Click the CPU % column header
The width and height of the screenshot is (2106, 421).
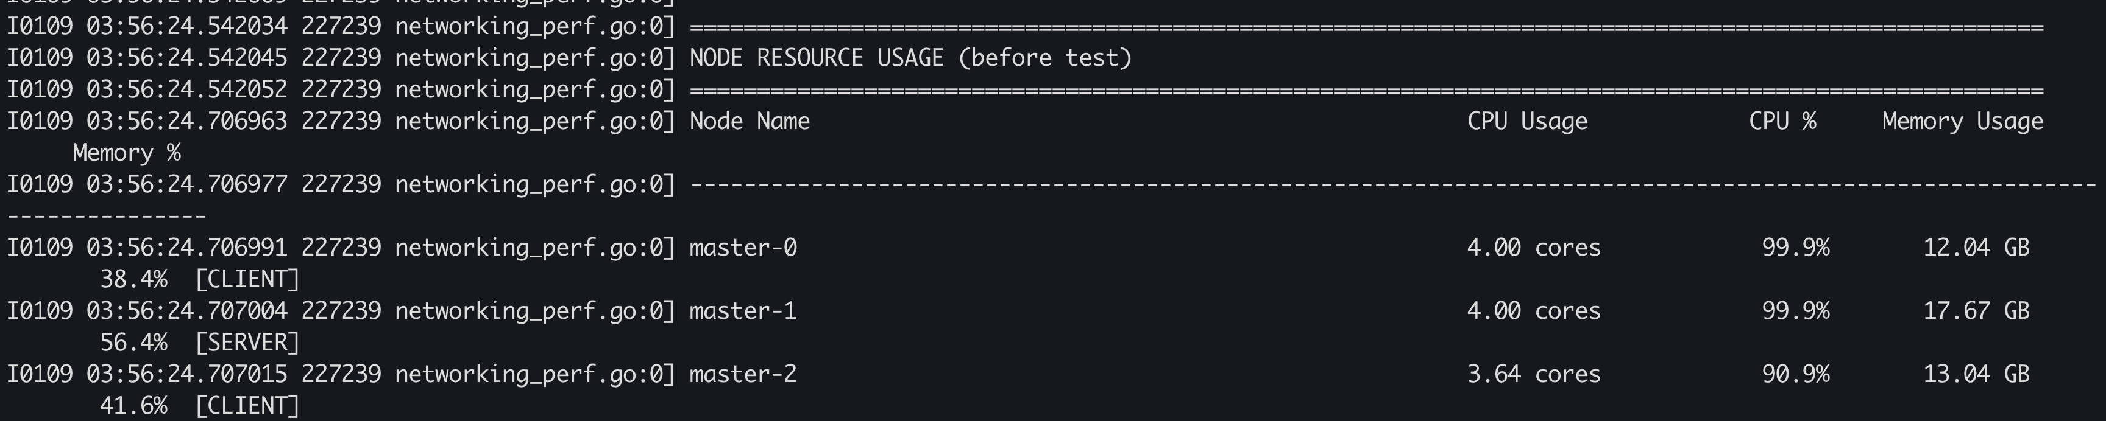click(1782, 122)
